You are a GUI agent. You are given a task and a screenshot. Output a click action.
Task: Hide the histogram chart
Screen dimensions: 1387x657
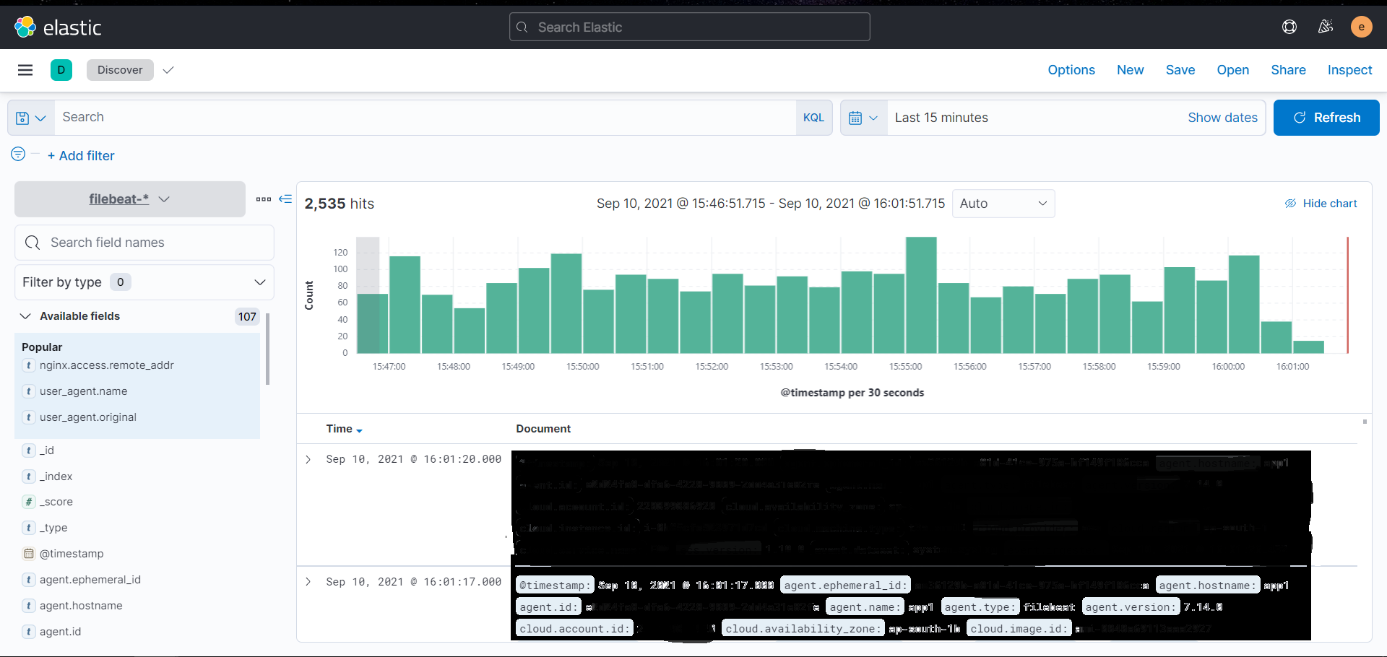tap(1321, 203)
